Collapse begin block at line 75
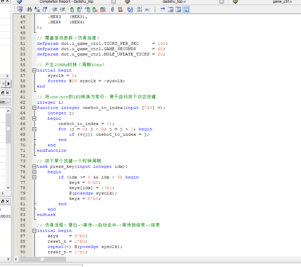 (35, 172)
